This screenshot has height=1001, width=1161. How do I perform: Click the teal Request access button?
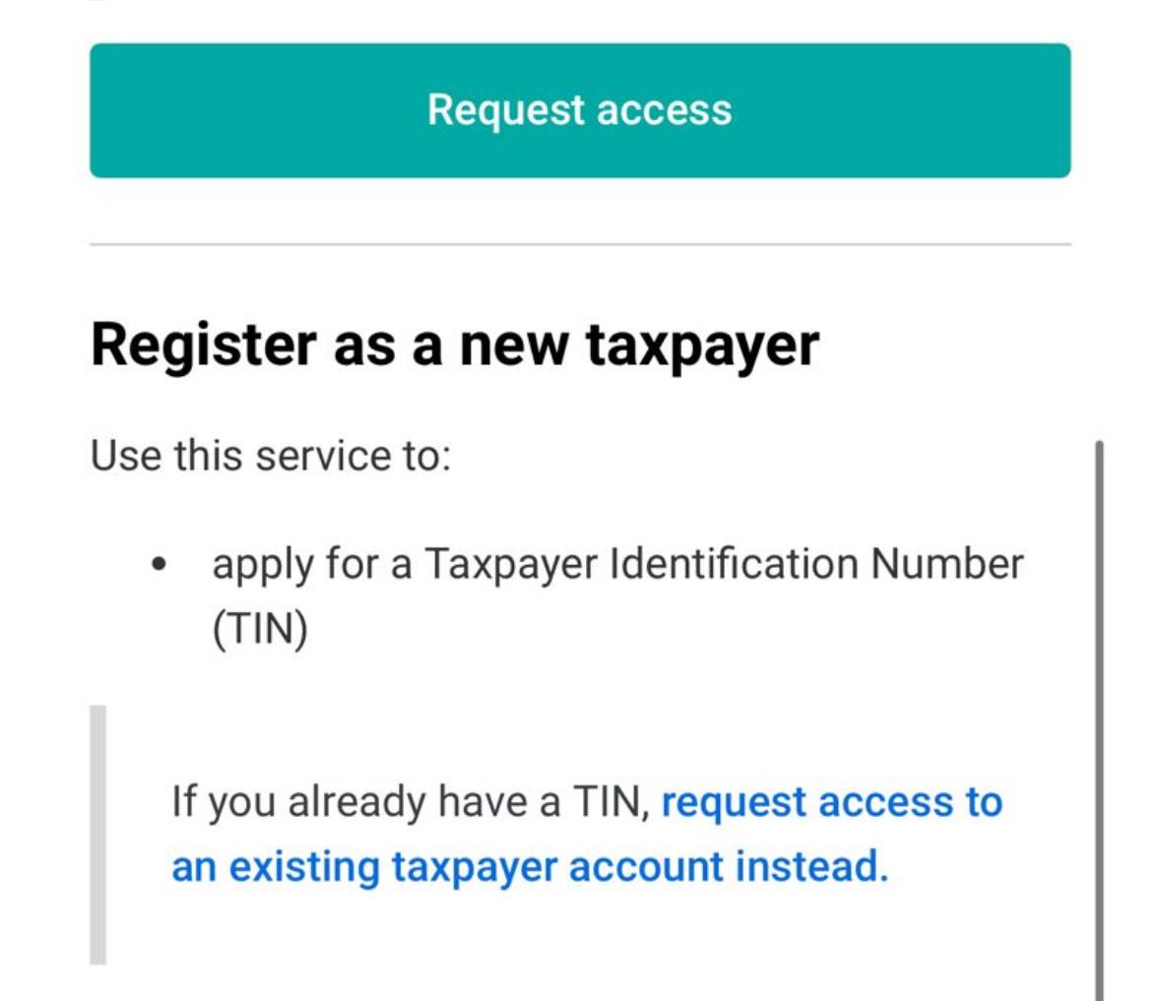tap(579, 110)
